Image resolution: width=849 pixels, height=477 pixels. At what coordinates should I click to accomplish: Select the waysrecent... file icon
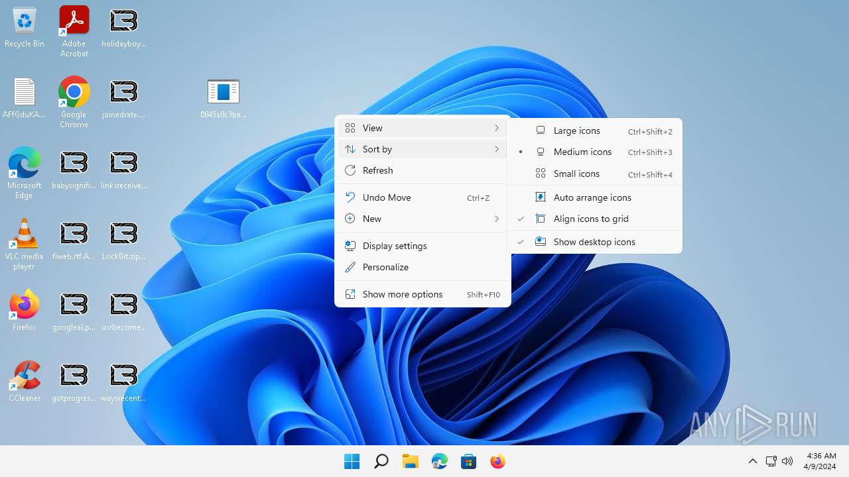[124, 382]
